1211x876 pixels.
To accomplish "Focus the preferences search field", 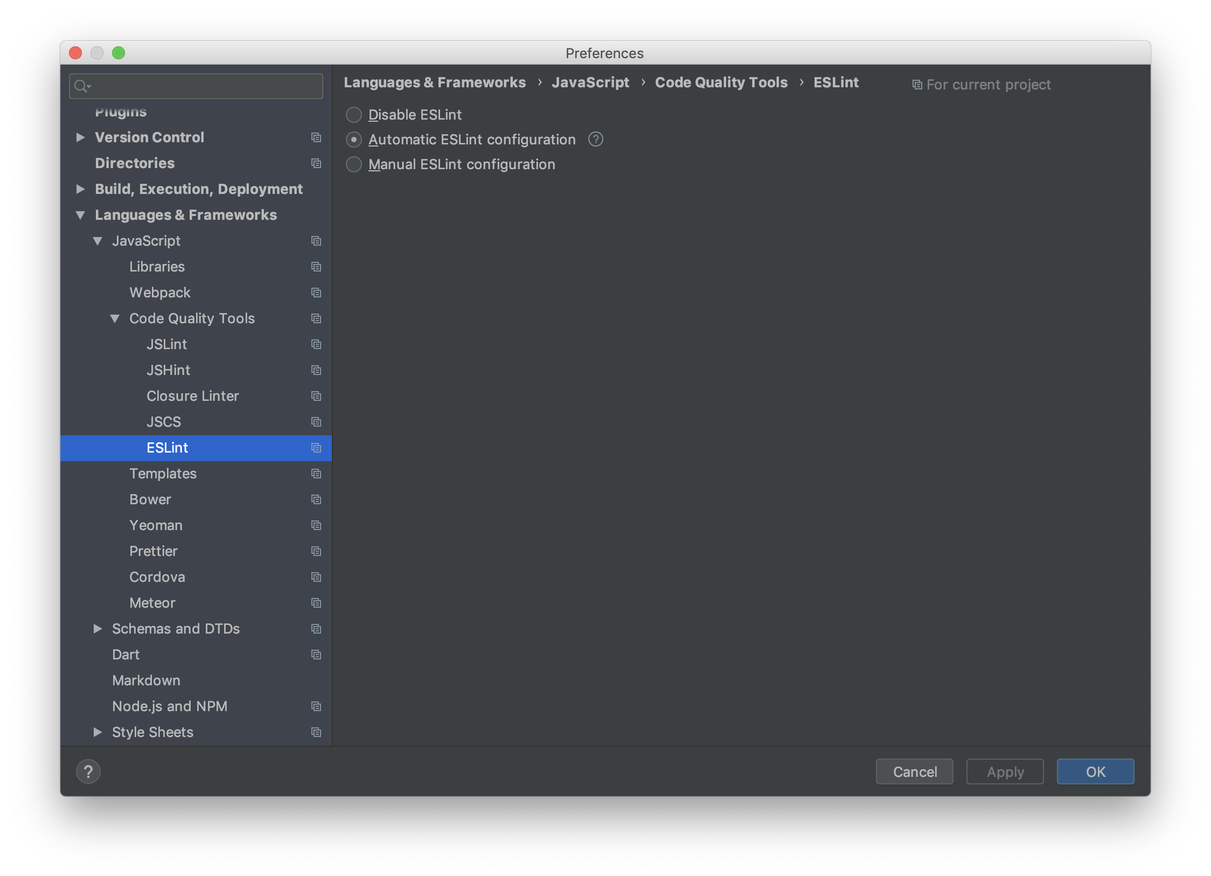I will click(x=205, y=86).
